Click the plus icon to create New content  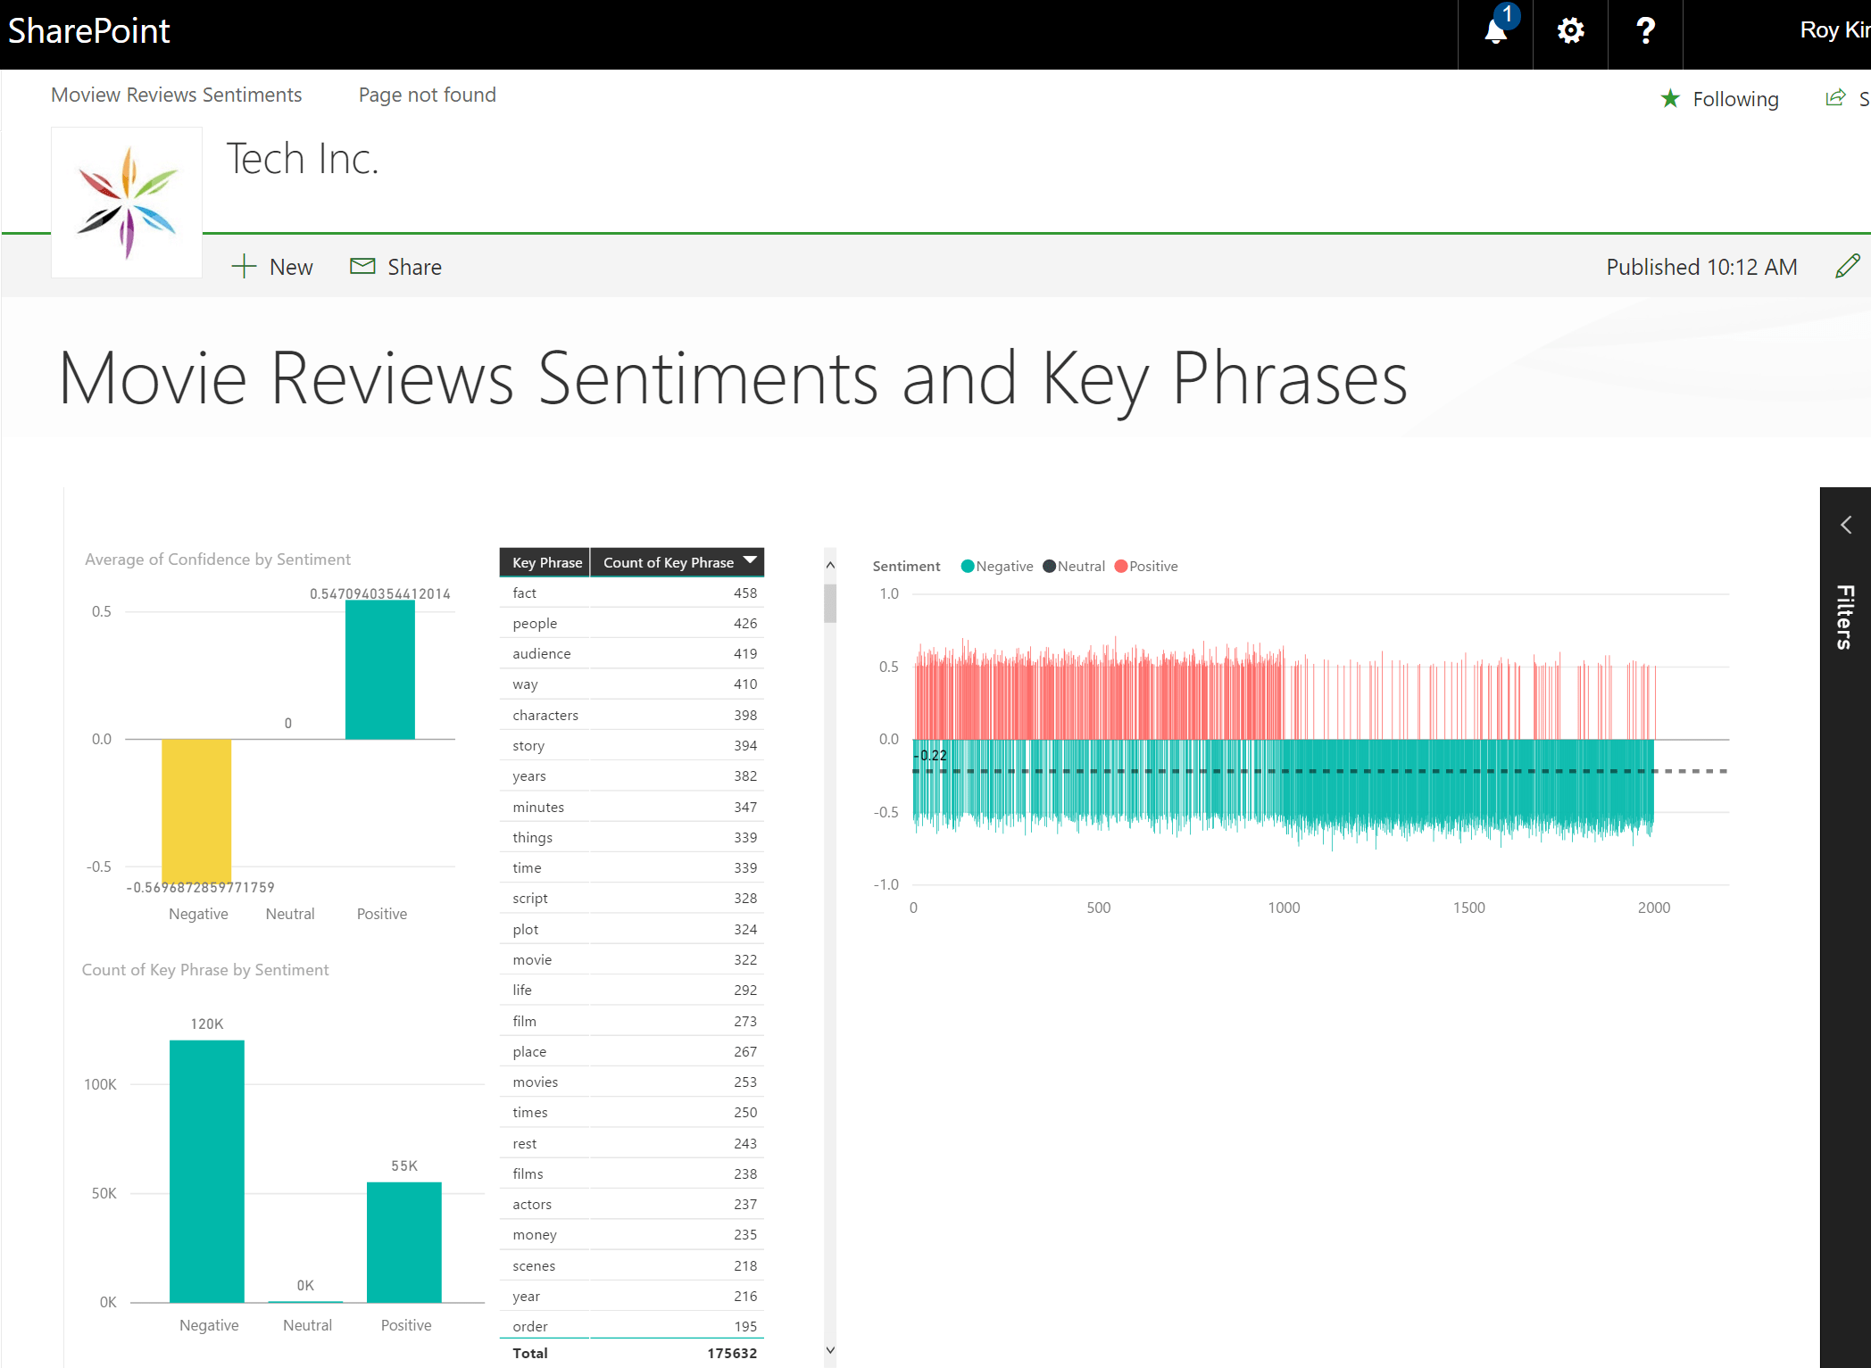(244, 266)
